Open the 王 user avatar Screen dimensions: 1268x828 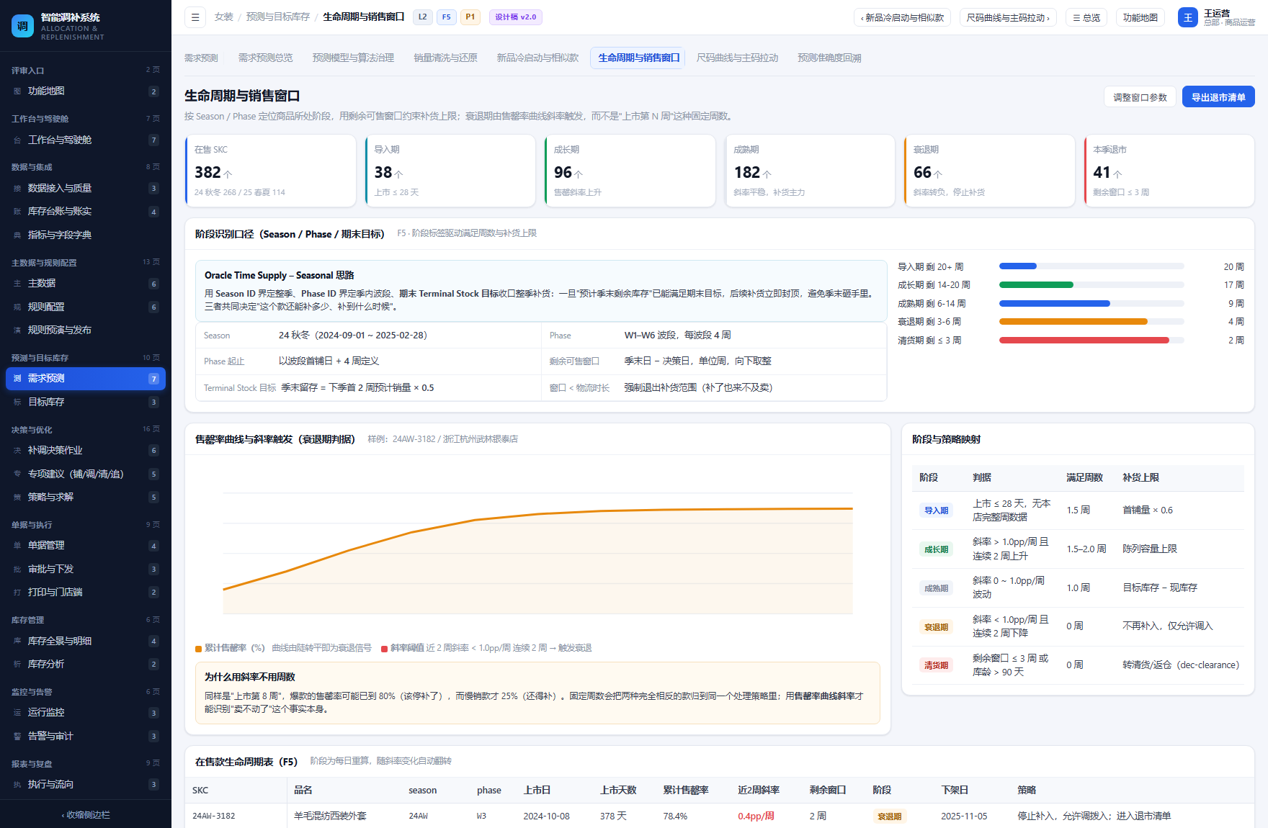pos(1187,17)
